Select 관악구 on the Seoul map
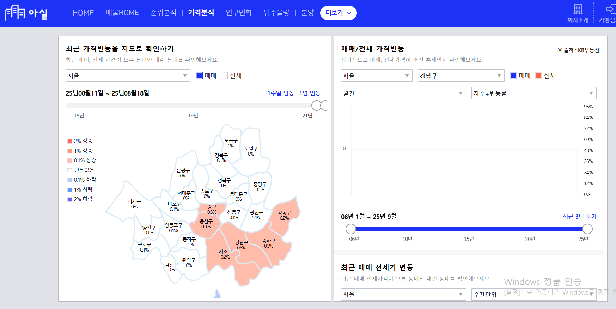The image size is (616, 309). coord(189,262)
